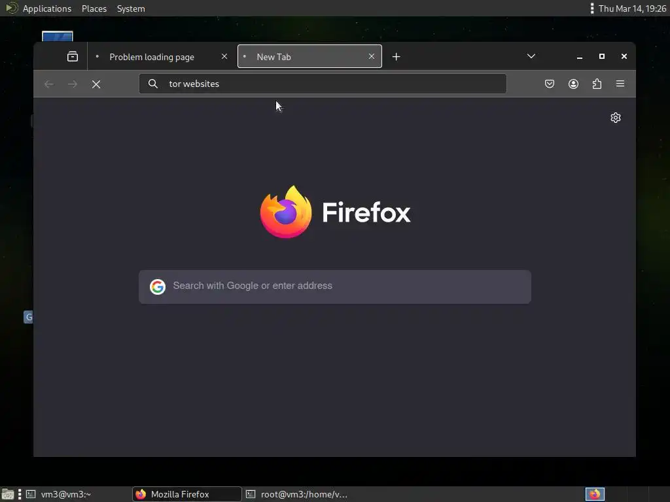The height and width of the screenshot is (502, 670).
Task: Focus the address bar containing tor websites
Action: coord(323,84)
